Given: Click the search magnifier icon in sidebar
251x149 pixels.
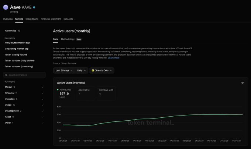Looking at the screenshot, I should tap(6, 75).
